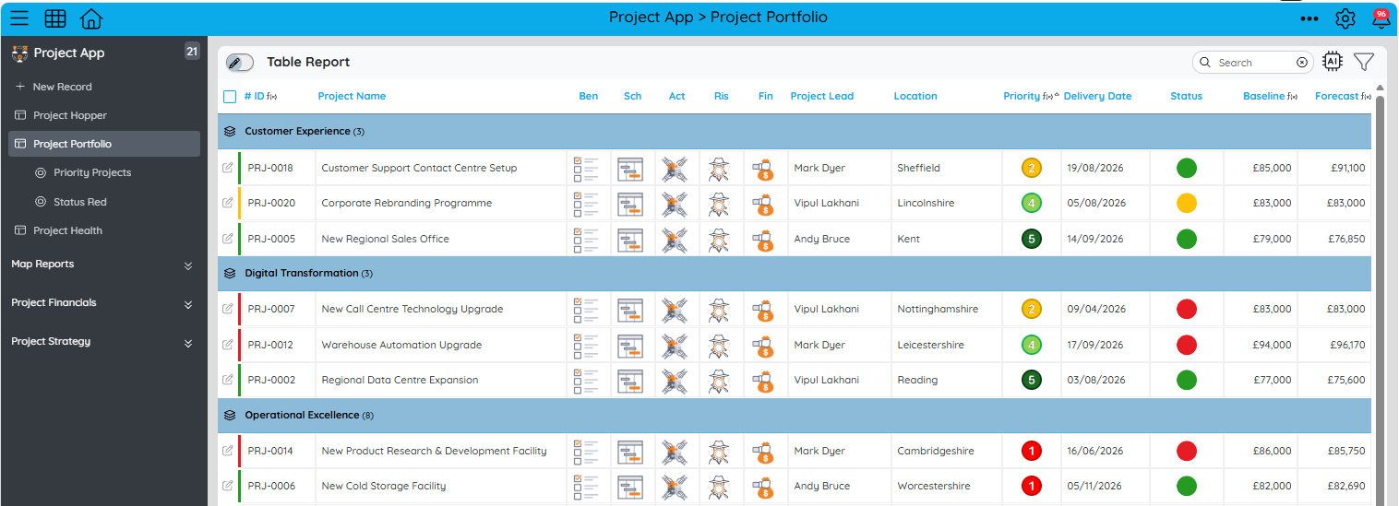The height and width of the screenshot is (506, 1399).
Task: Click 'Warehouse Automation Upgrade' project name
Action: click(401, 345)
